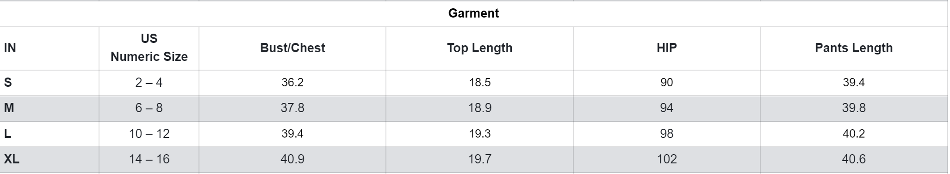Select the 36.2 bust value
950x174 pixels.
coord(292,83)
